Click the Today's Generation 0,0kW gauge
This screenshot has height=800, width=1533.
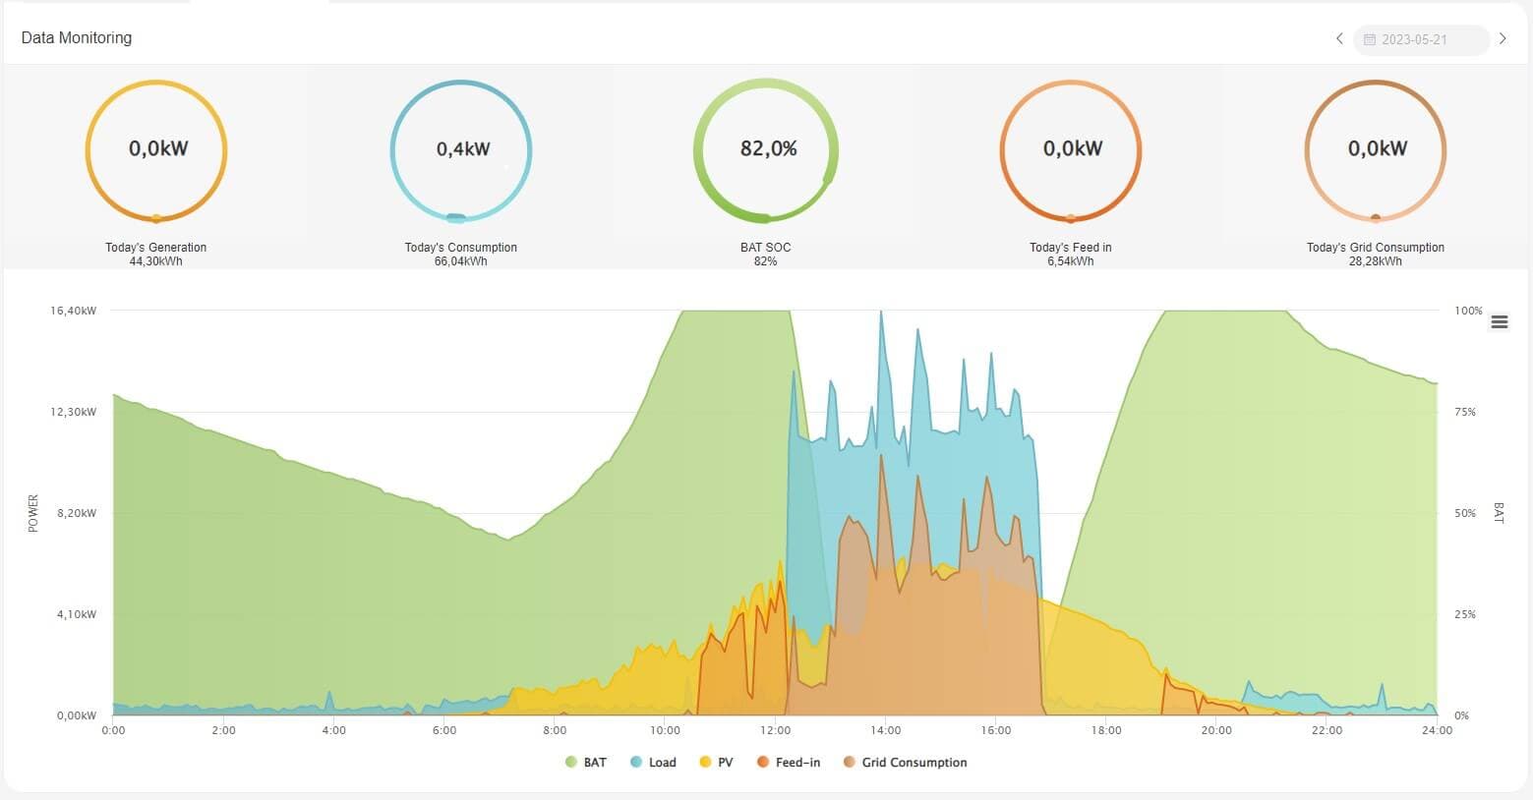(156, 150)
